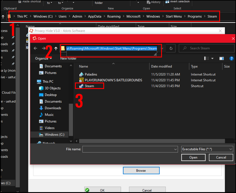Select 3D Objects in the navigation pane
The image size is (236, 193).
point(52,88)
